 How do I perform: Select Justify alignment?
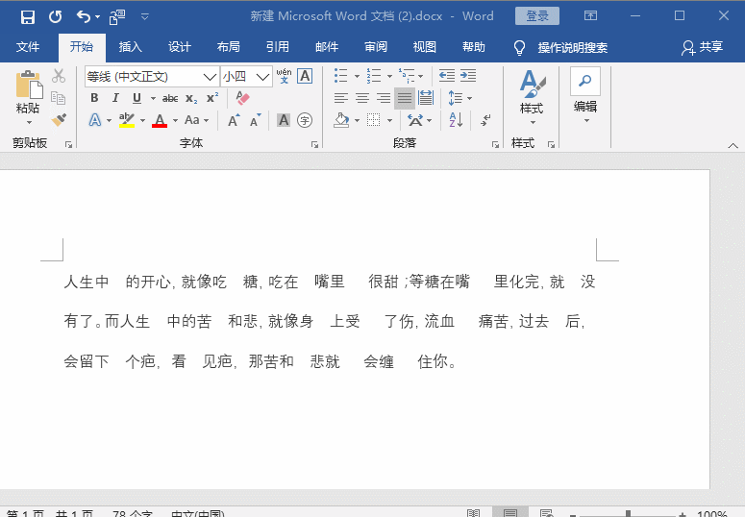pyautogui.click(x=405, y=98)
